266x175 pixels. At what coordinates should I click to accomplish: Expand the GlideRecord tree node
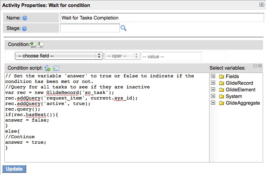(x=213, y=83)
